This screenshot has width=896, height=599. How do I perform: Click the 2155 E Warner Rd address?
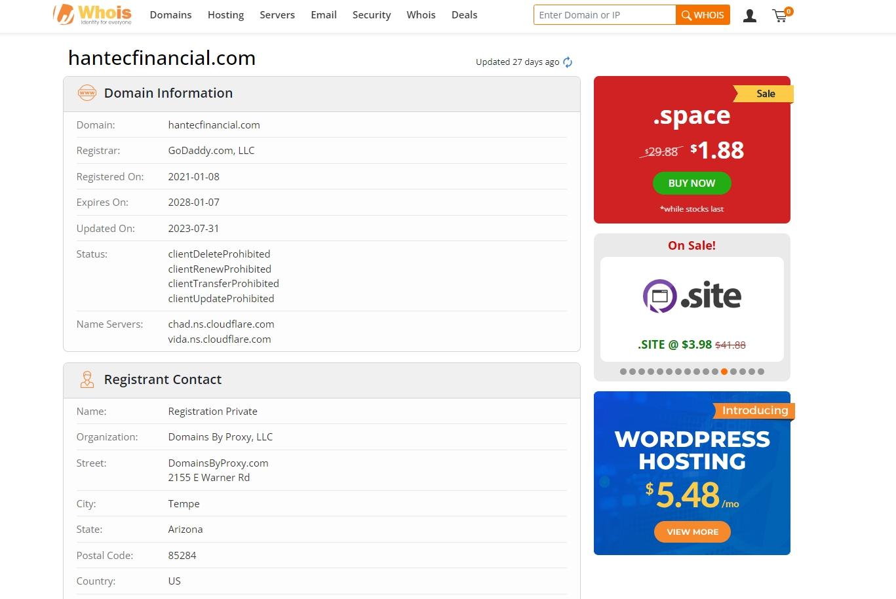pyautogui.click(x=208, y=478)
